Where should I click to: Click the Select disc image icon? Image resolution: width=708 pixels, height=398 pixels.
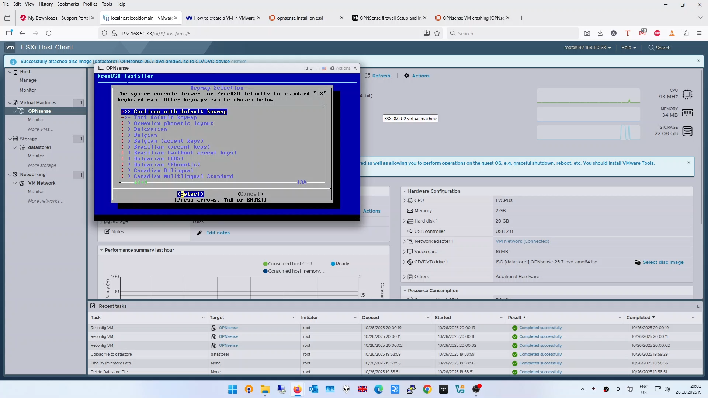[638, 262]
